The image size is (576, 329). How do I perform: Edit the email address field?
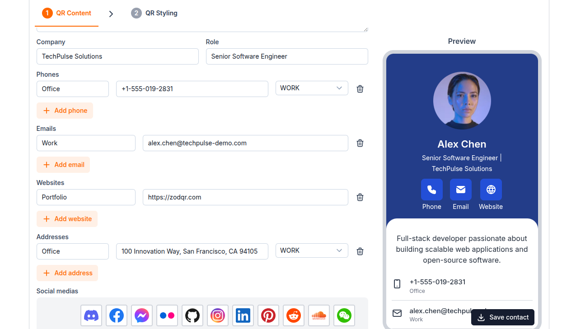(245, 143)
